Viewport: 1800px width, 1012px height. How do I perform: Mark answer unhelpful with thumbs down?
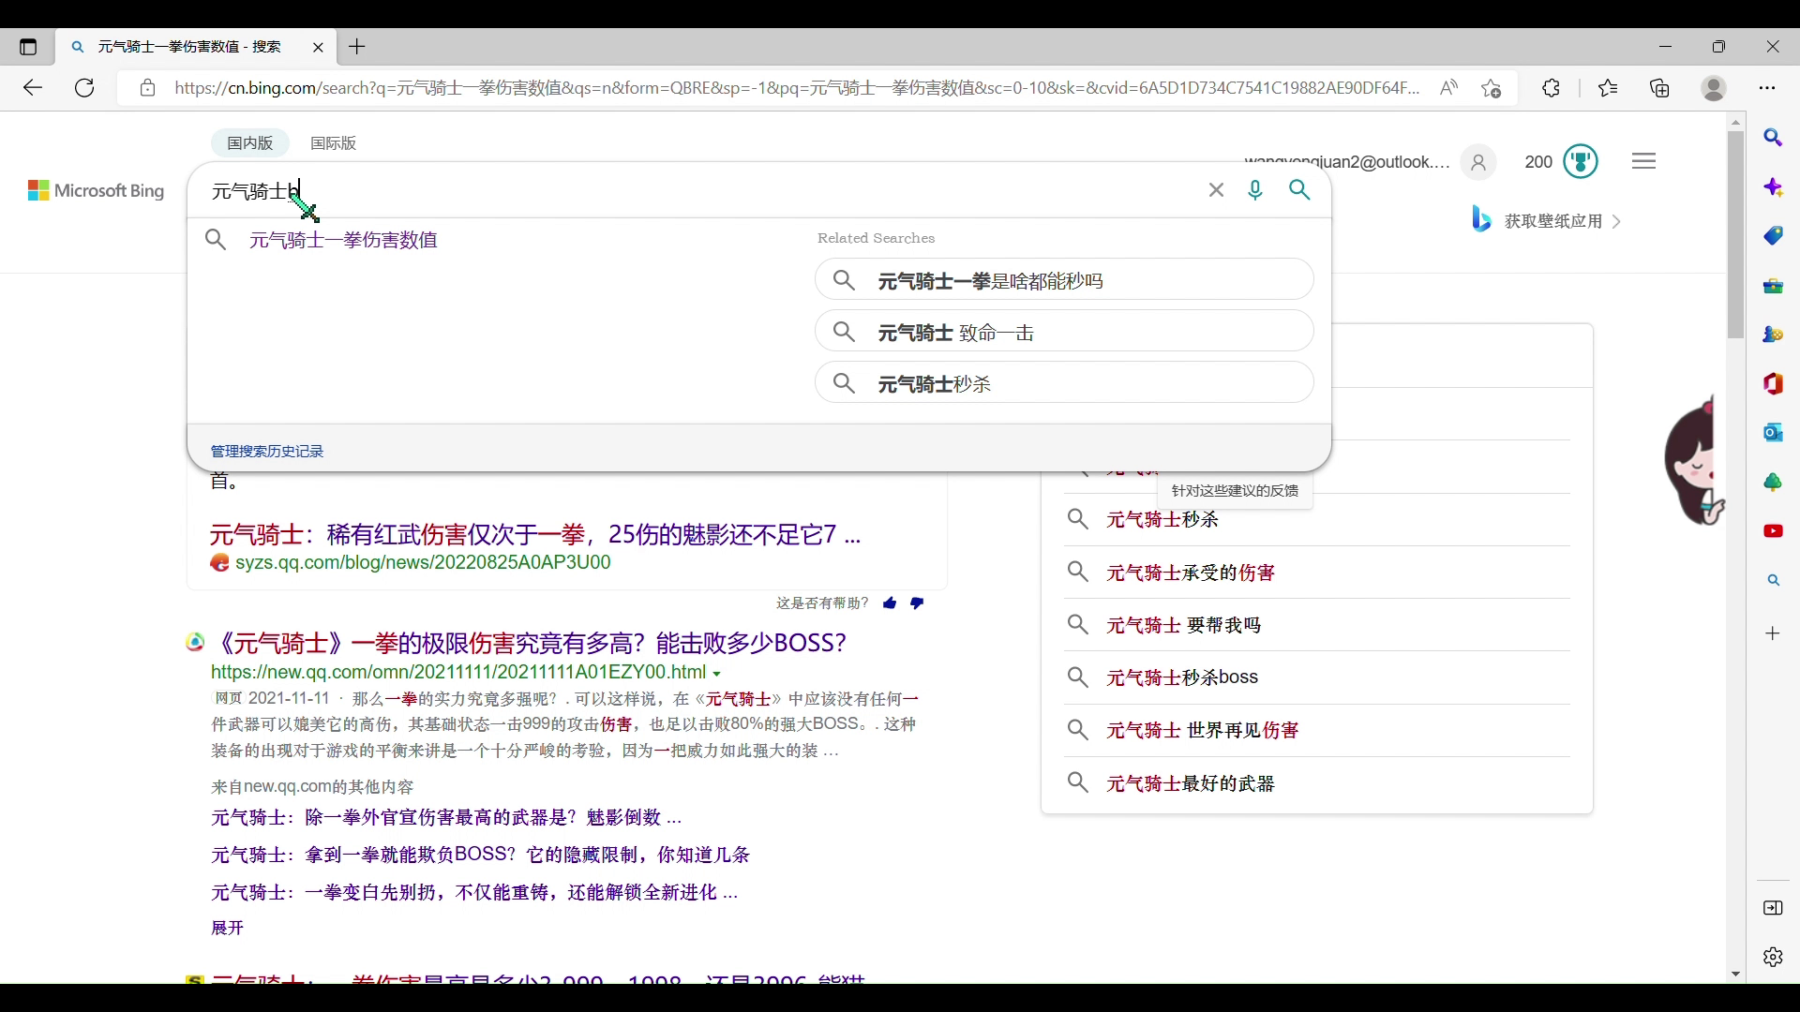(917, 603)
